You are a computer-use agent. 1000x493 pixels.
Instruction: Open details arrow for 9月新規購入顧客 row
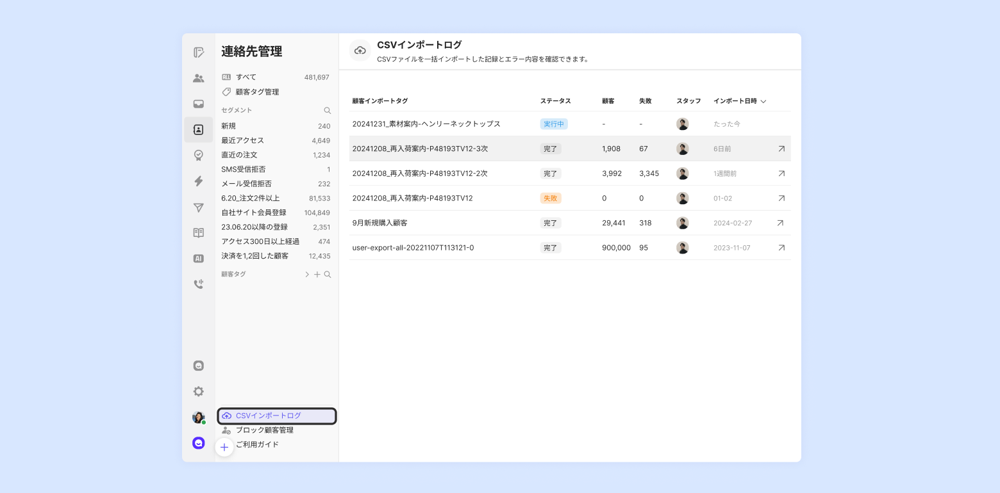click(780, 223)
